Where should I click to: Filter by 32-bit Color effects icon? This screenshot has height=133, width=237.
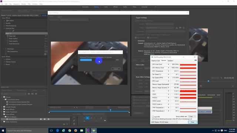click(x=32, y=94)
